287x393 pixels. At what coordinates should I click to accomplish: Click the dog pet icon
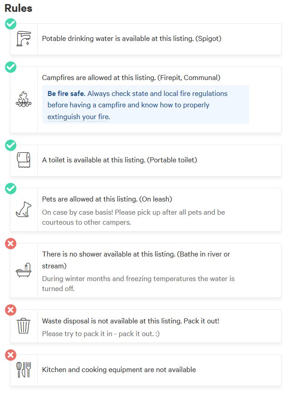tap(24, 209)
